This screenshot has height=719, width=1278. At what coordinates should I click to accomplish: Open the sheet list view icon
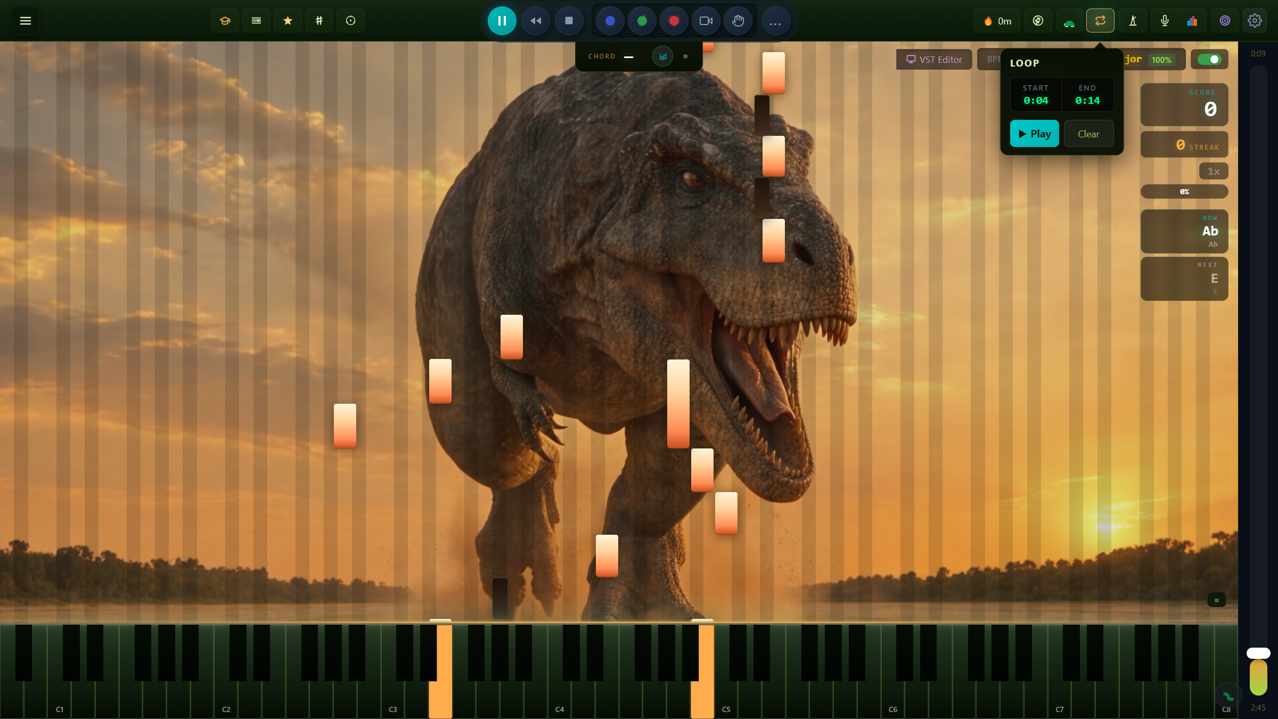click(257, 21)
